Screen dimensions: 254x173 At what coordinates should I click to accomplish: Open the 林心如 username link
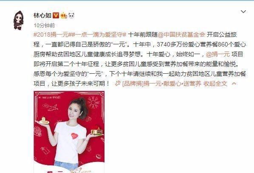42,15
